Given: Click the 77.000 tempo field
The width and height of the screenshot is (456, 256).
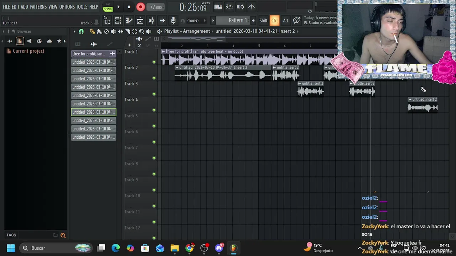Looking at the screenshot, I should (x=156, y=7).
